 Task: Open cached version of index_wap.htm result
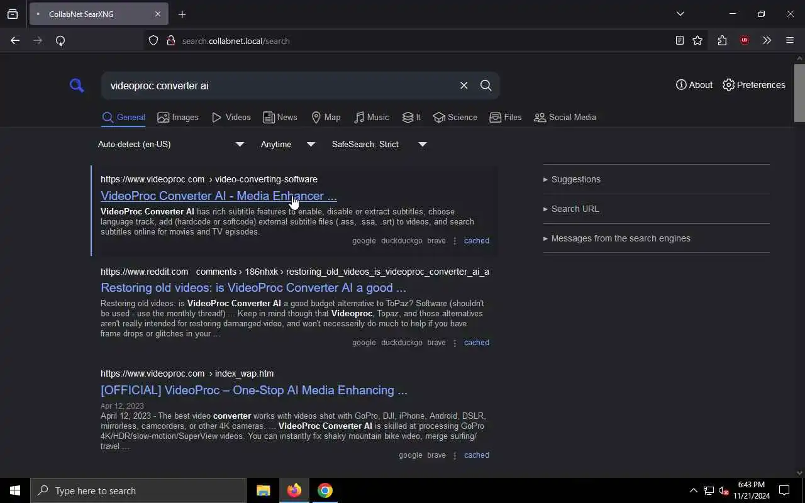click(477, 455)
